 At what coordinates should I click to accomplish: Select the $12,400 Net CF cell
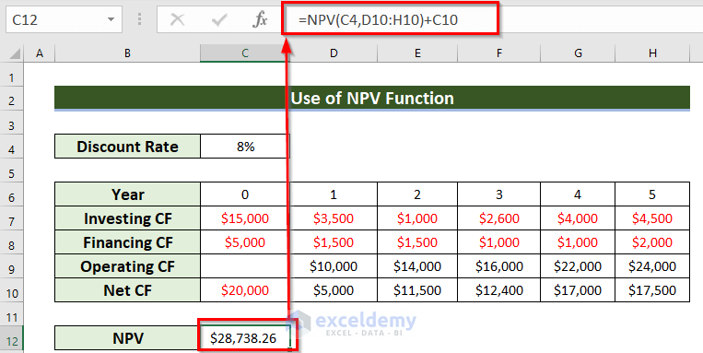499,290
